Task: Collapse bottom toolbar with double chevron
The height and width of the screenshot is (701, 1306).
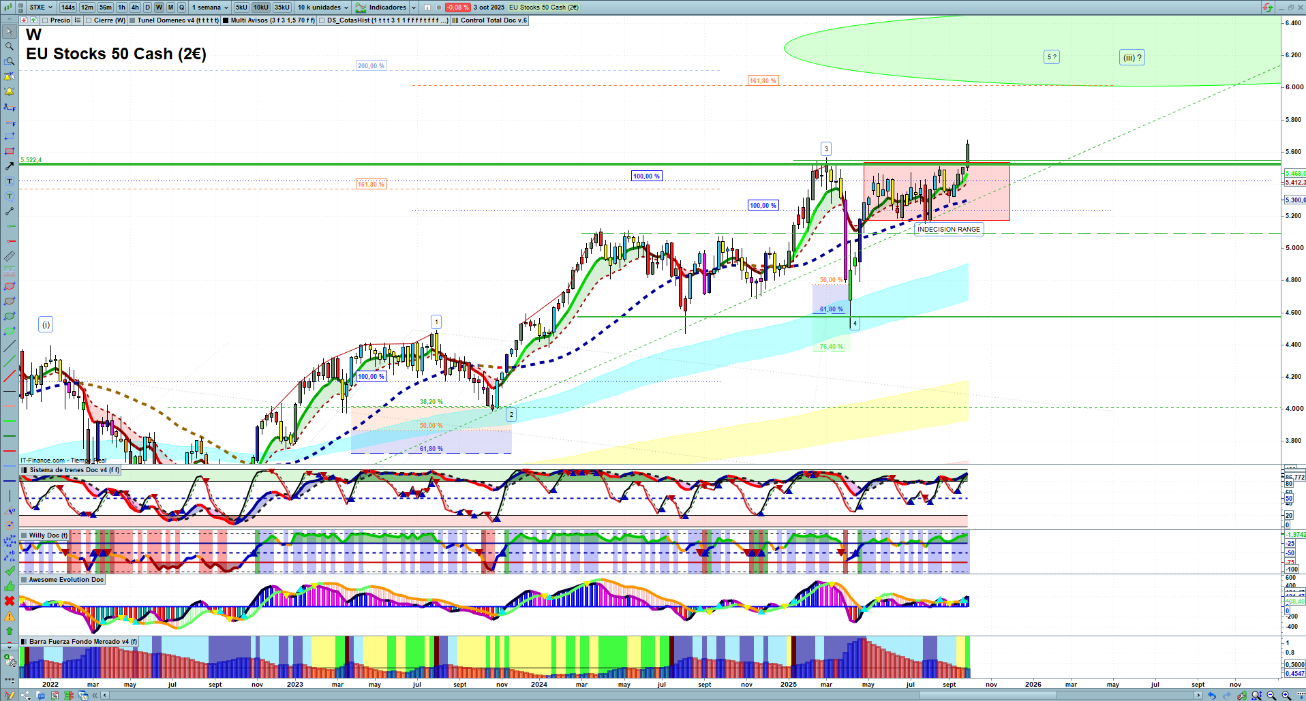Action: [x=95, y=696]
